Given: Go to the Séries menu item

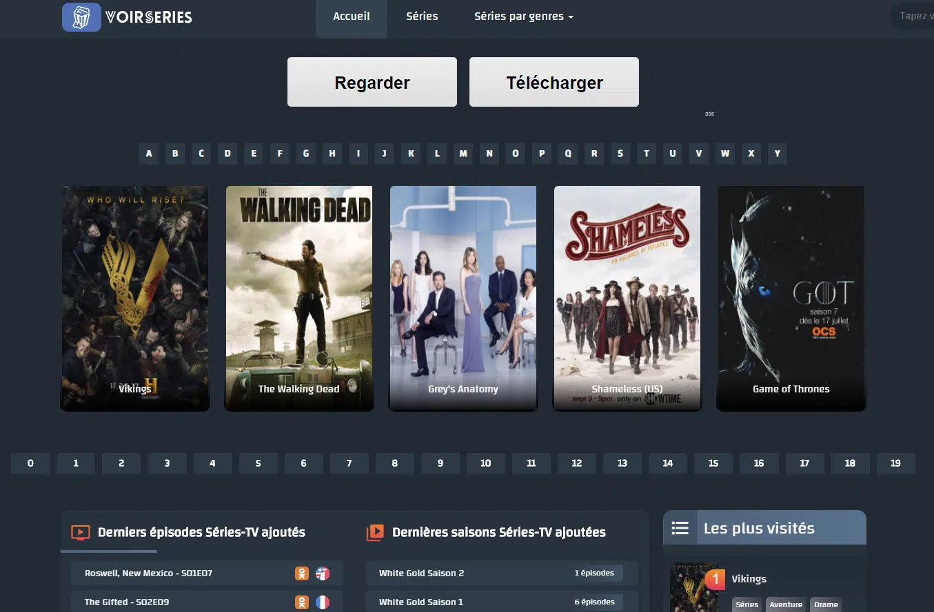Looking at the screenshot, I should [422, 17].
